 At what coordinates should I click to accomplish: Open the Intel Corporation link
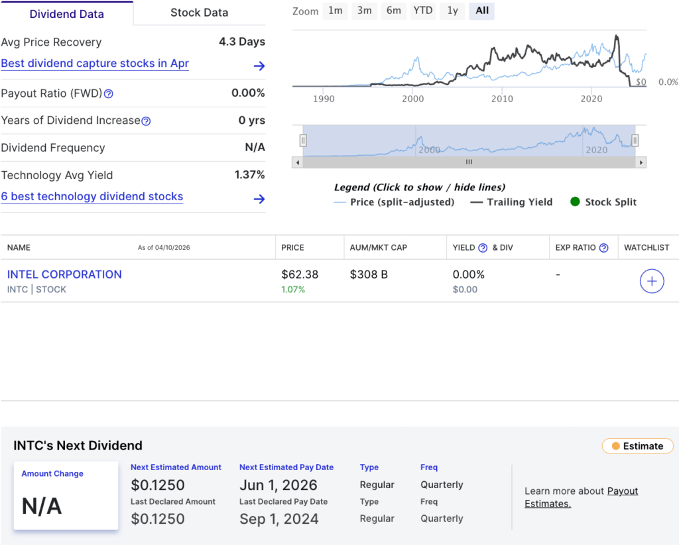tap(64, 274)
